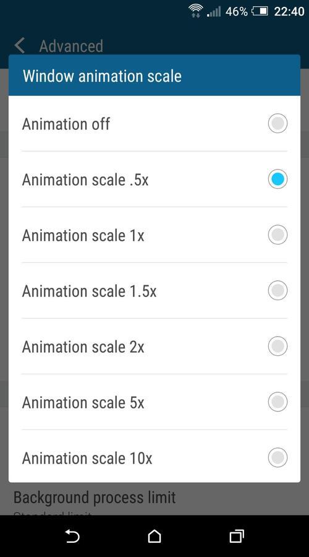Select the Animation off radio button

277,123
